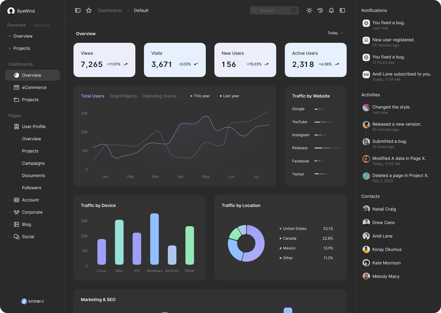This screenshot has height=313, width=441.
Task: Toggle the 'This year' legend on the chart
Action: (199, 96)
